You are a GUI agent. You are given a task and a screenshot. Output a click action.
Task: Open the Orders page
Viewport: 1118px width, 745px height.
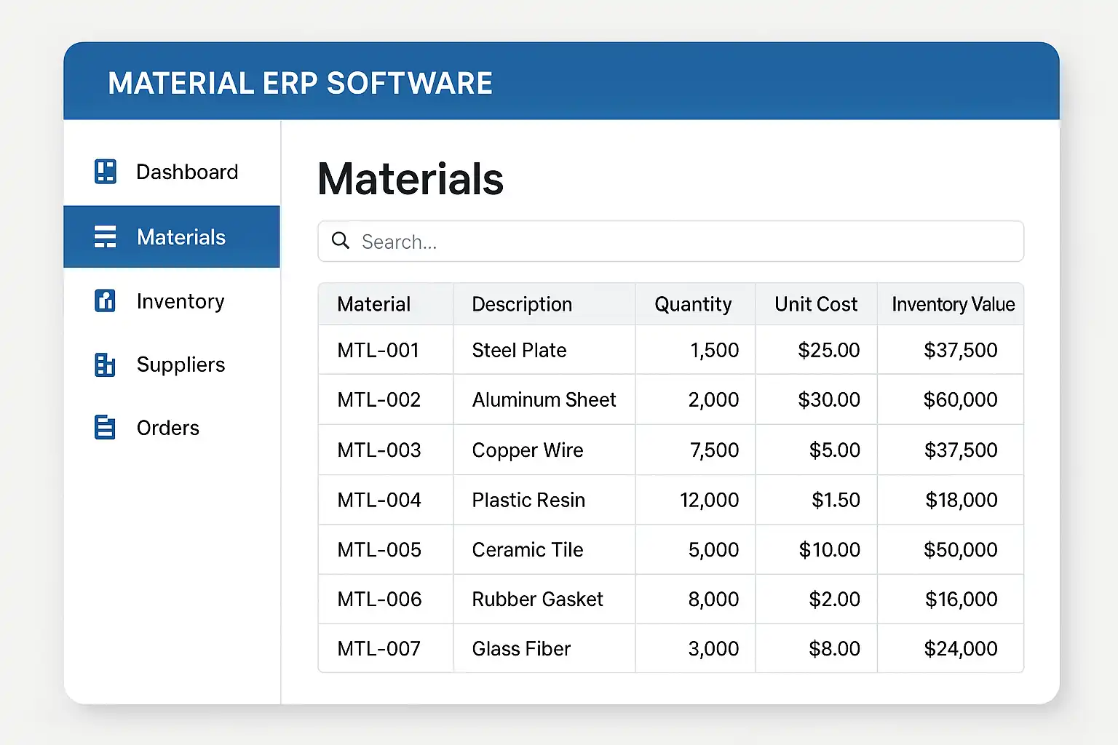coord(167,428)
